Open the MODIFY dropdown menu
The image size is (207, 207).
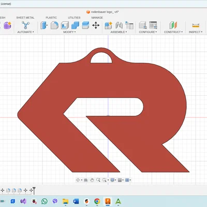point(69,32)
